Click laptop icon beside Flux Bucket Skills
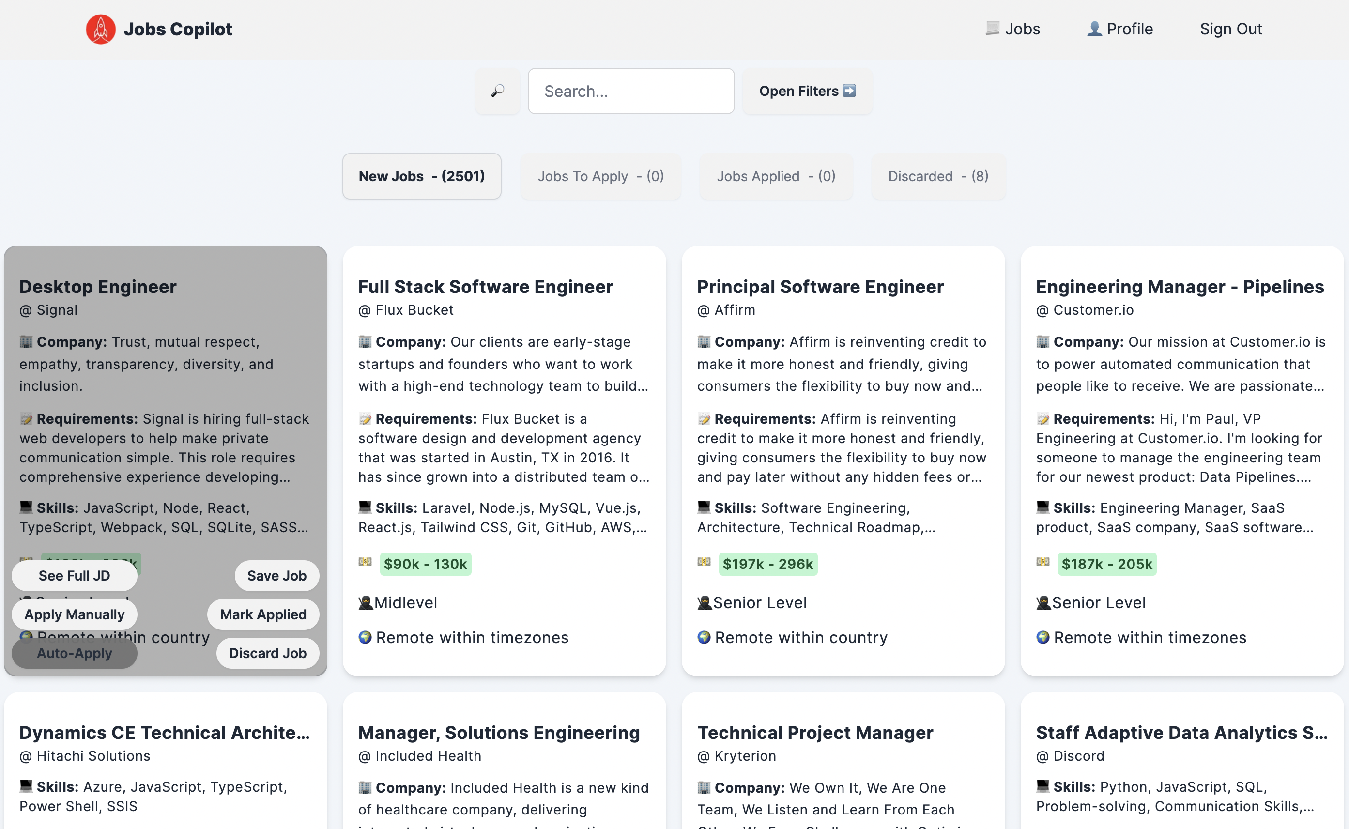This screenshot has width=1349, height=829. pyautogui.click(x=365, y=507)
